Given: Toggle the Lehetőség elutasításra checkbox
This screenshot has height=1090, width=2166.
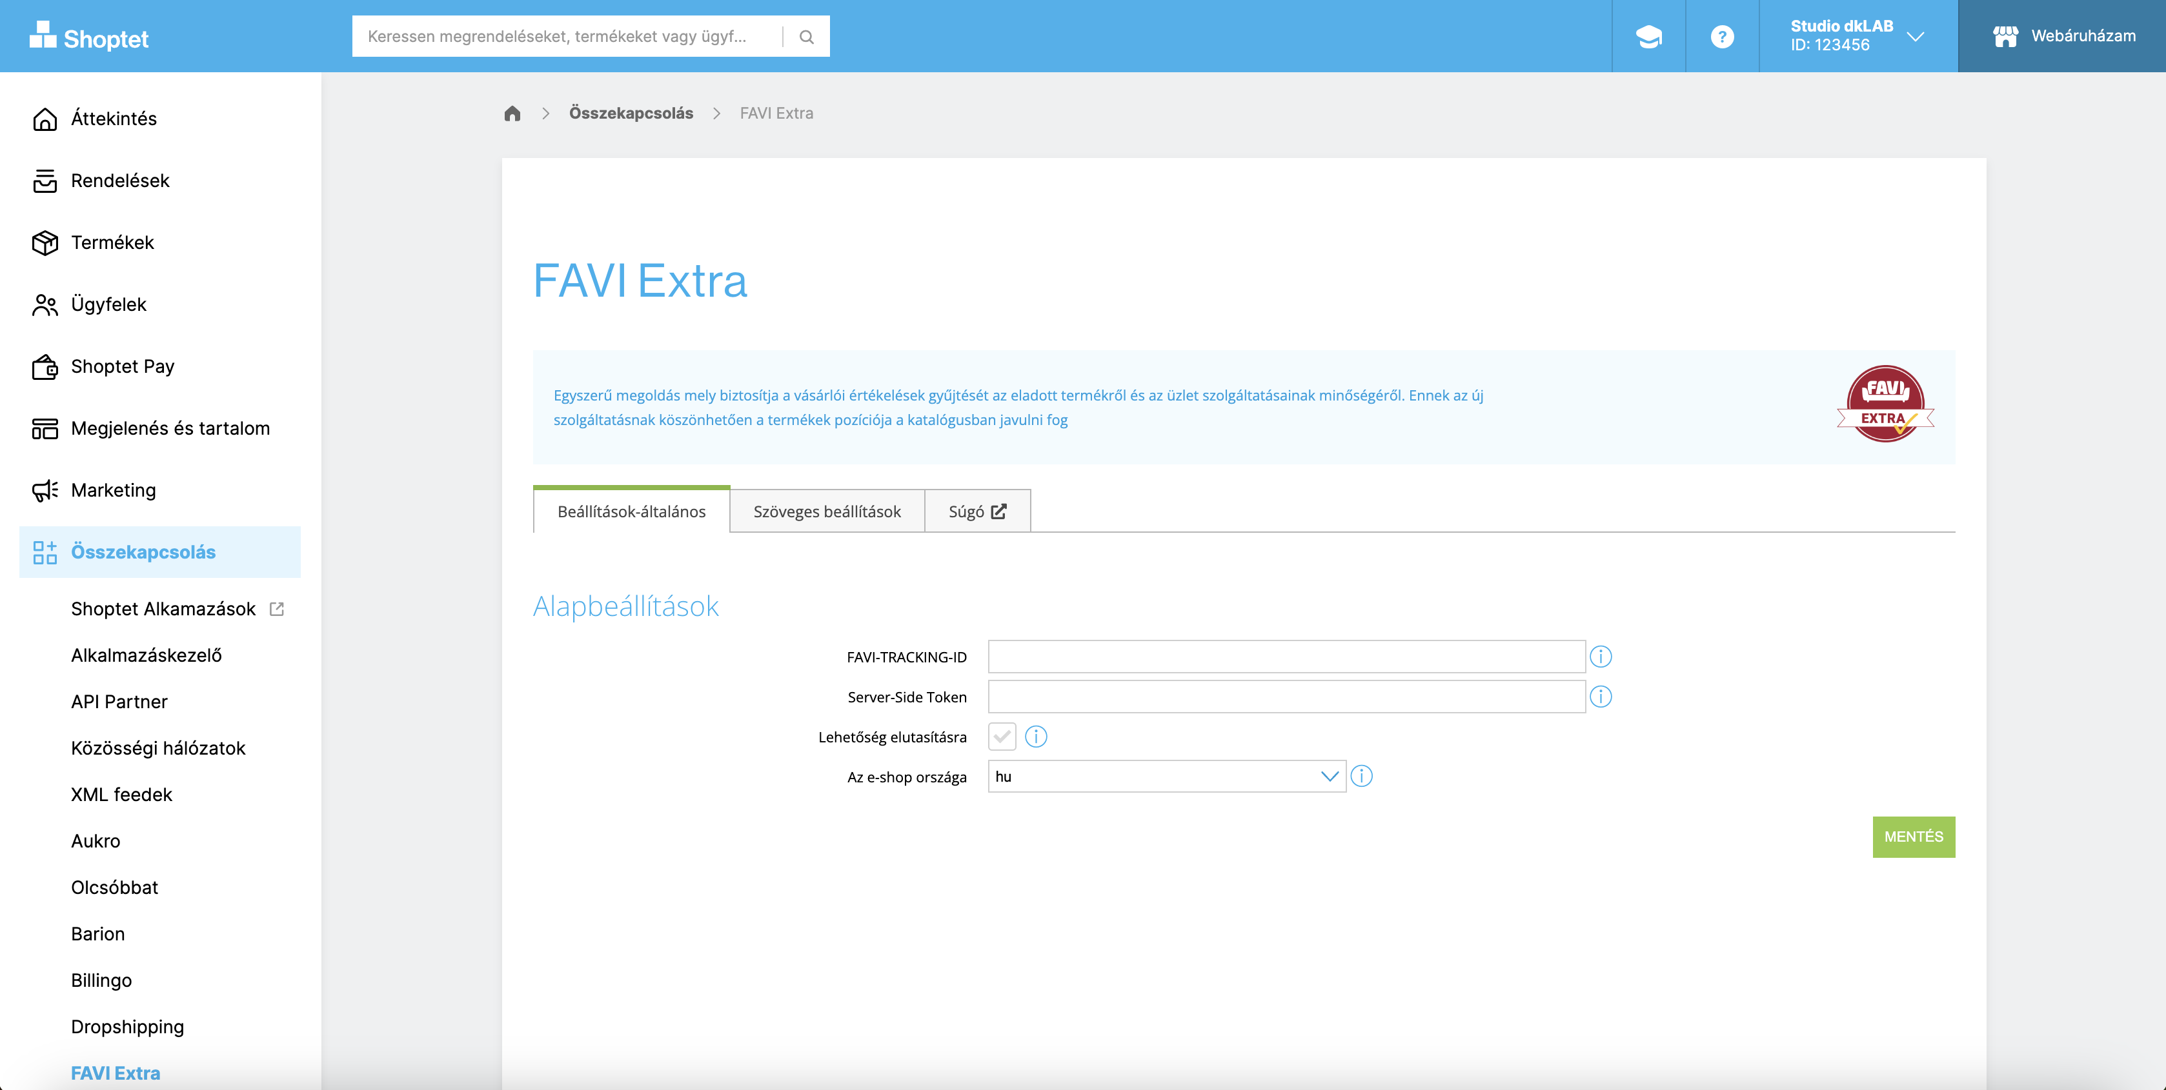Looking at the screenshot, I should pos(1002,737).
